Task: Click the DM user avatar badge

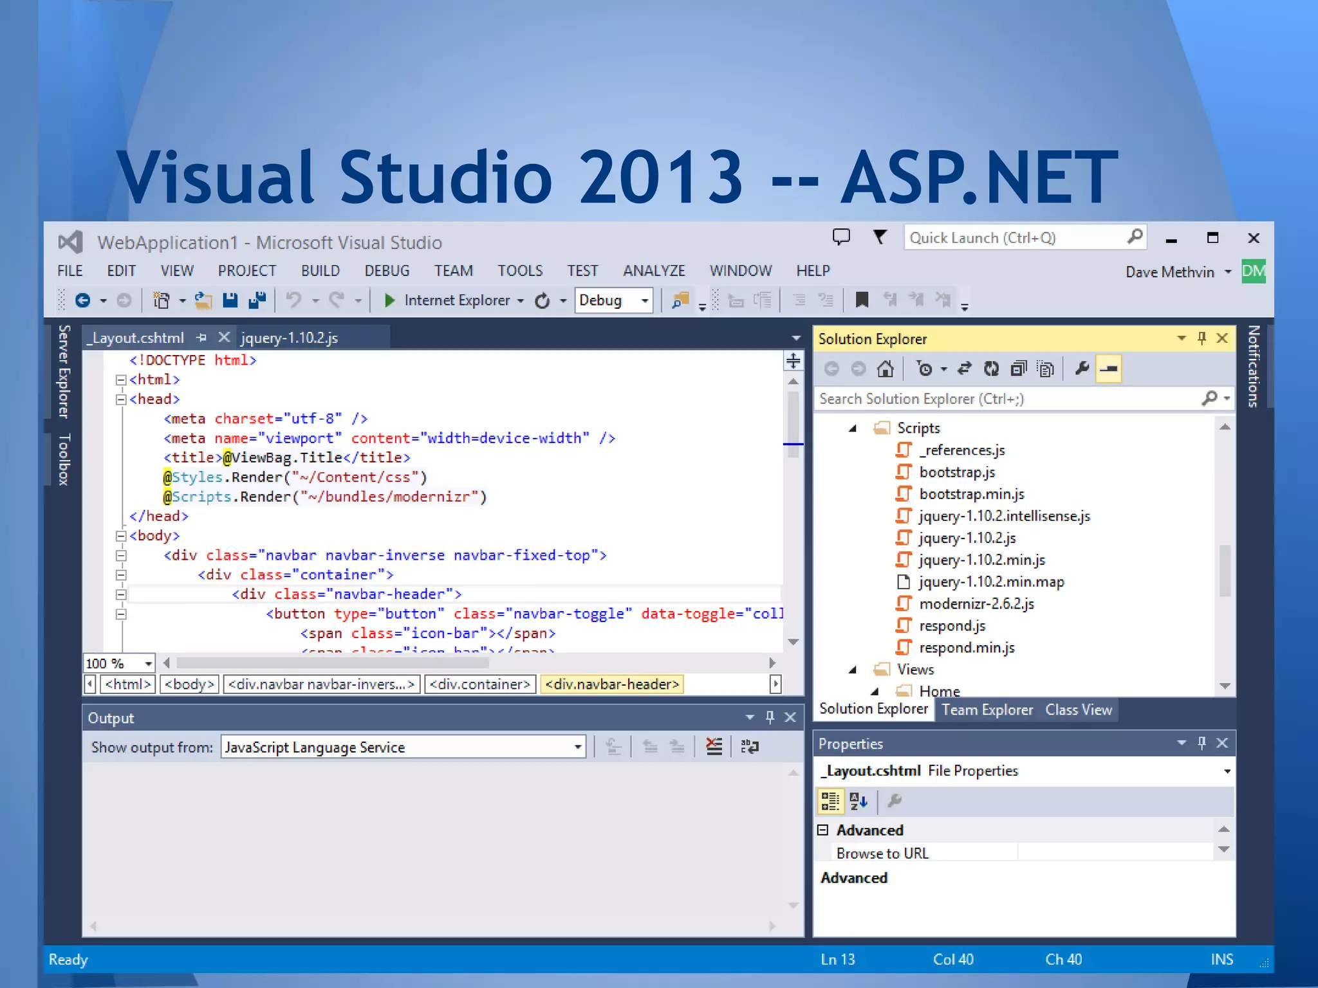Action: tap(1254, 271)
